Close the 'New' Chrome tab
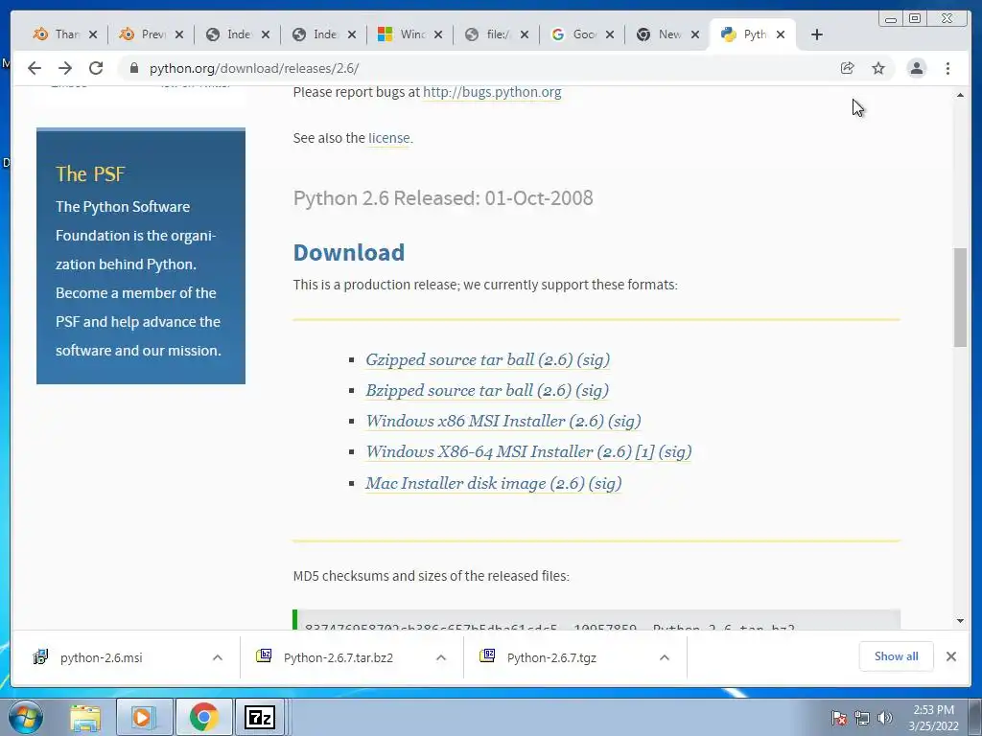 pos(695,34)
